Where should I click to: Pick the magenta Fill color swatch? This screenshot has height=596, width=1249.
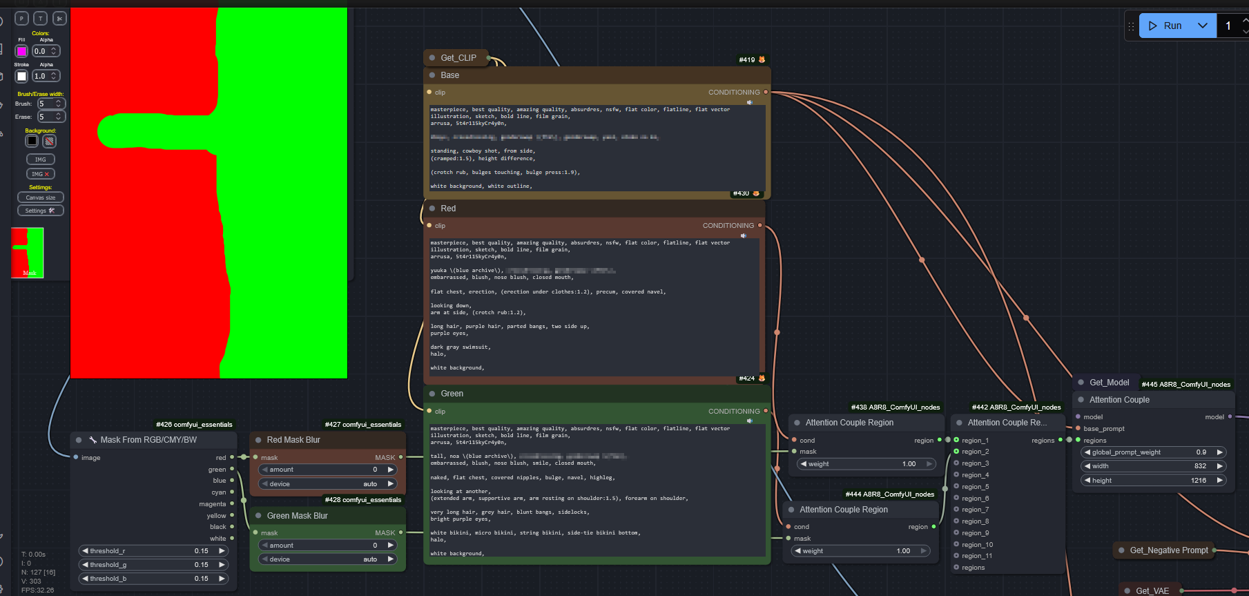[x=21, y=51]
